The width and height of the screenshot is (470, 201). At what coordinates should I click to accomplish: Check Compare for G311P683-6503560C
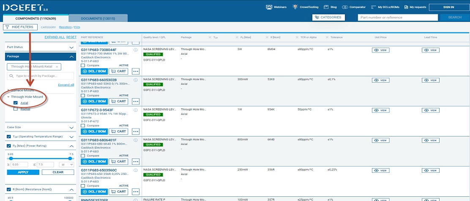click(83, 186)
